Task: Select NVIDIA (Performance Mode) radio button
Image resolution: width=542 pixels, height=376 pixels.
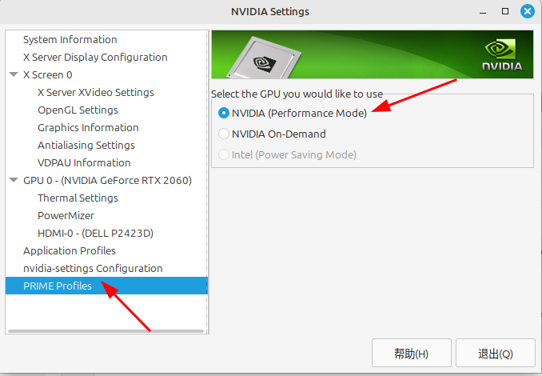Action: pyautogui.click(x=224, y=114)
